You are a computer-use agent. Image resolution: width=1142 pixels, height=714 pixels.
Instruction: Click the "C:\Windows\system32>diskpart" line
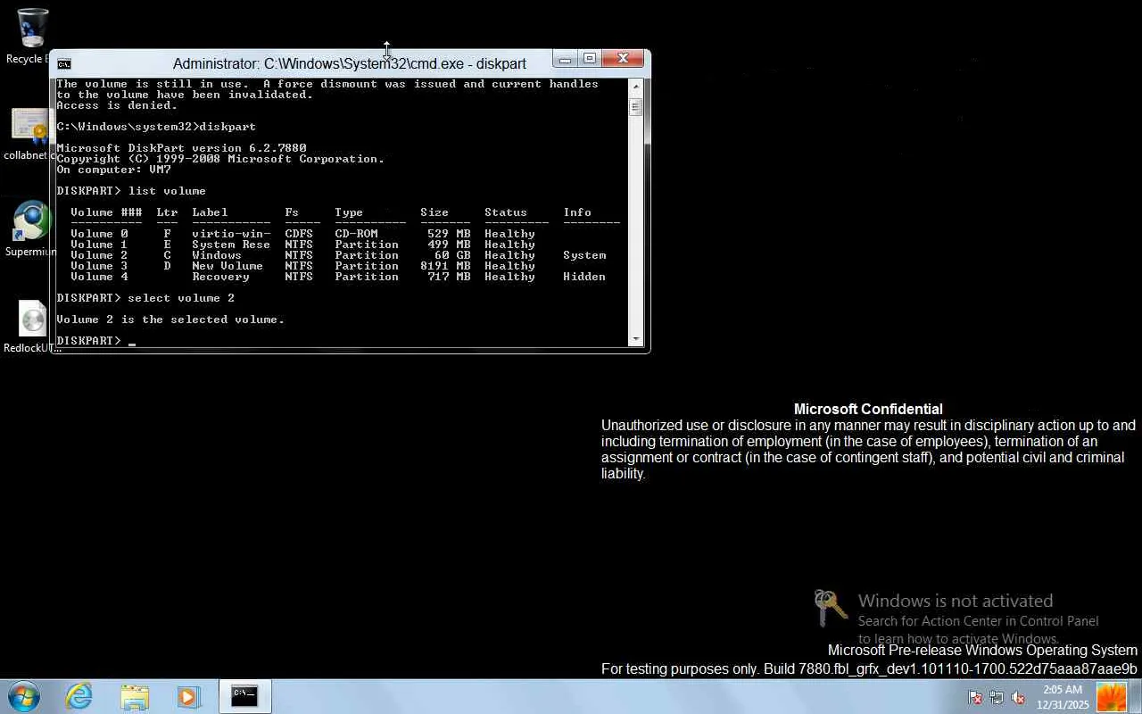point(156,127)
